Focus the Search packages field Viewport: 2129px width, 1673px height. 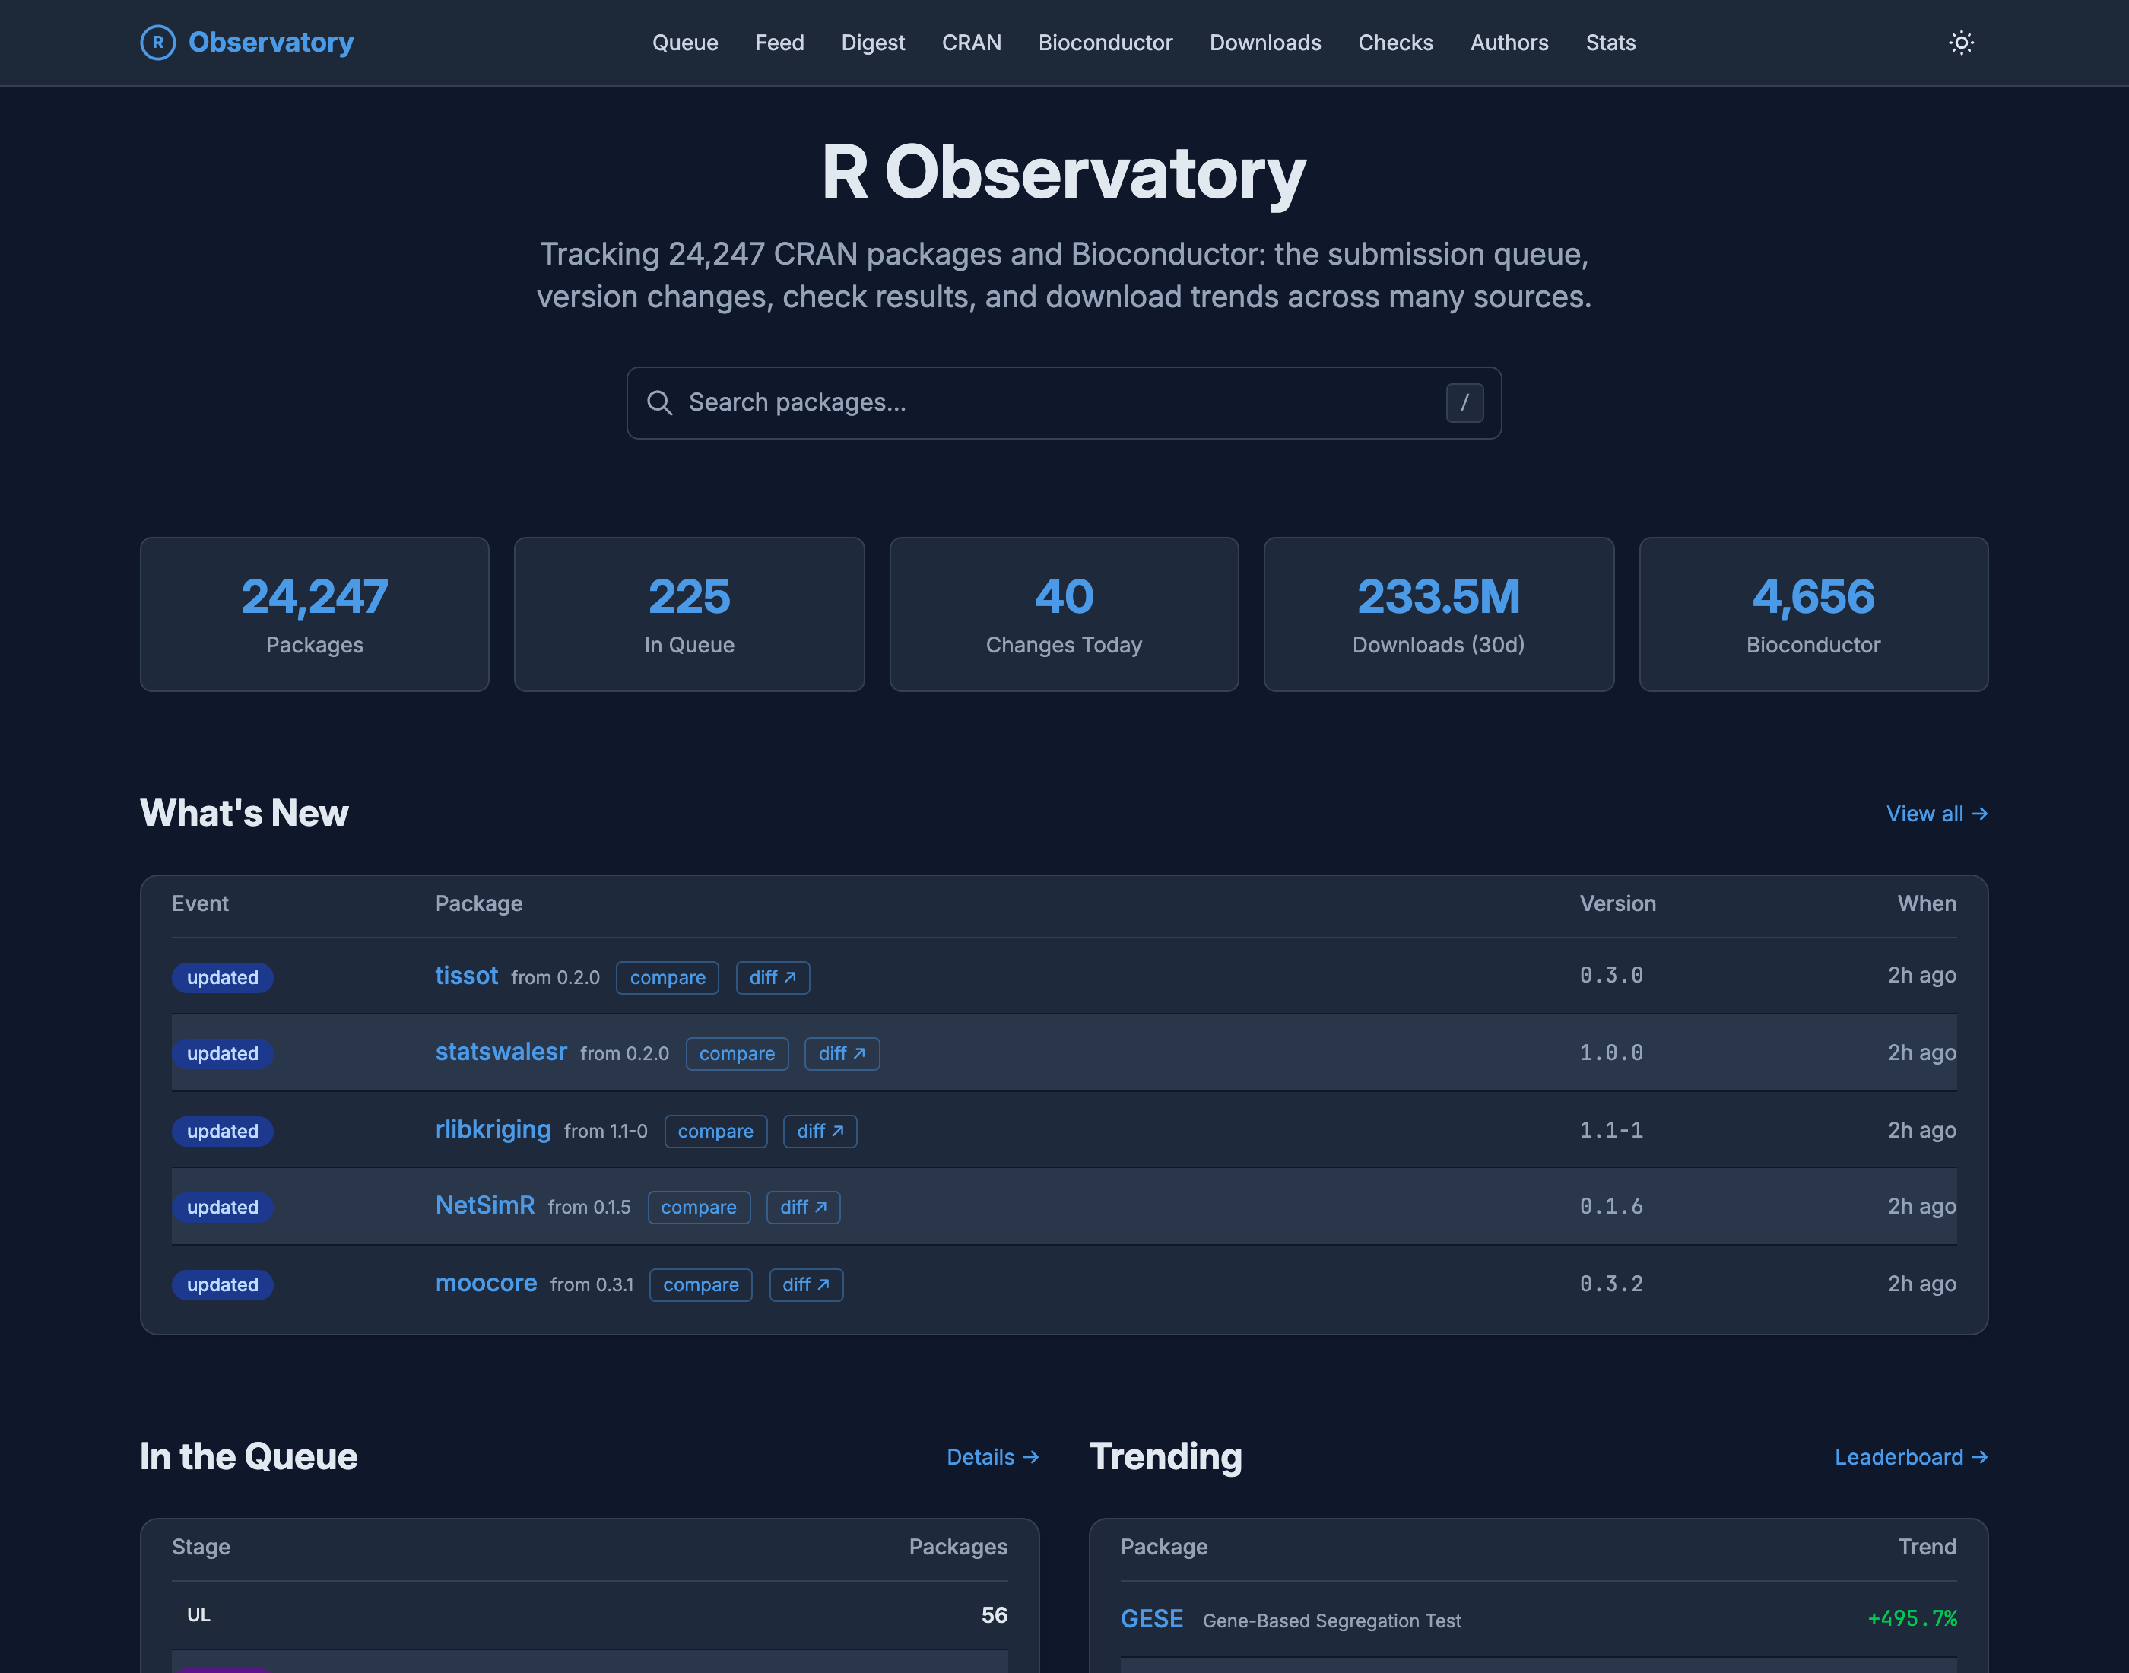click(x=1064, y=402)
